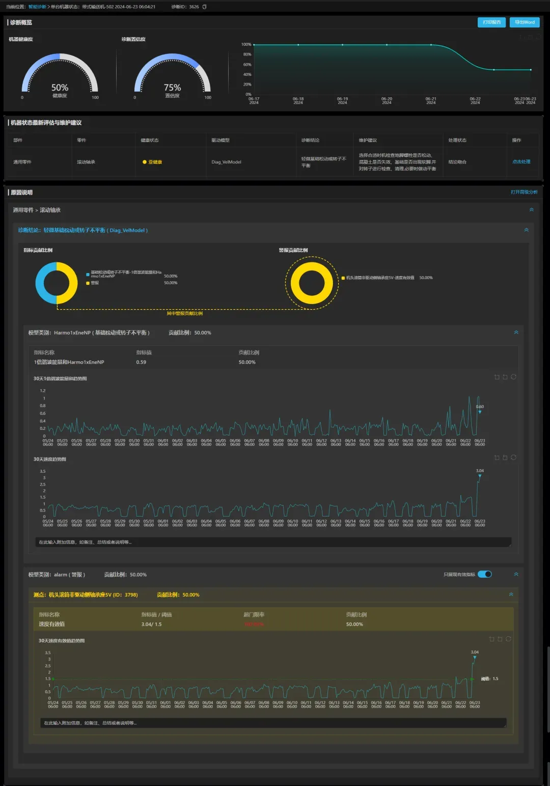The width and height of the screenshot is (550, 786).
Task: Collapse the 诊断结论 panel
Action: click(526, 230)
